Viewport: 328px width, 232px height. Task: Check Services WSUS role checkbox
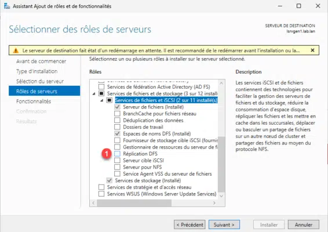coord(101,194)
